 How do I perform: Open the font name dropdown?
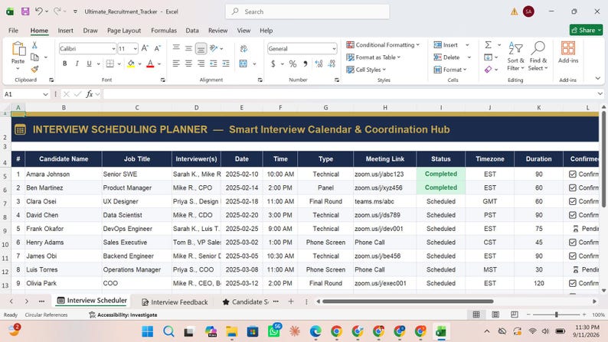pos(113,49)
